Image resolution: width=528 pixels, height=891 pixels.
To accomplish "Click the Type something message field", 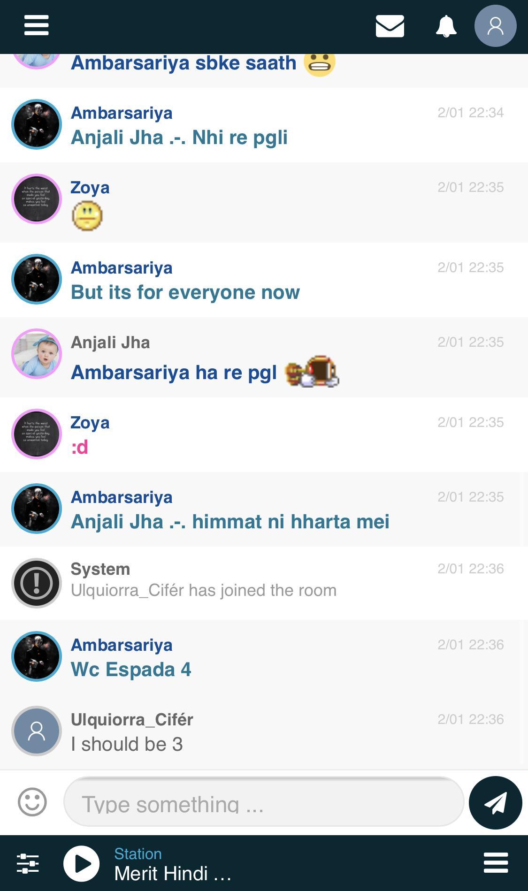I will 264,802.
